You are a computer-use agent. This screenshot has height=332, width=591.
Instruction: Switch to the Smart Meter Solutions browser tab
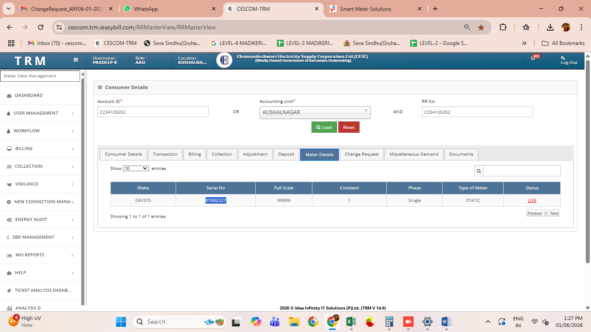coord(376,9)
